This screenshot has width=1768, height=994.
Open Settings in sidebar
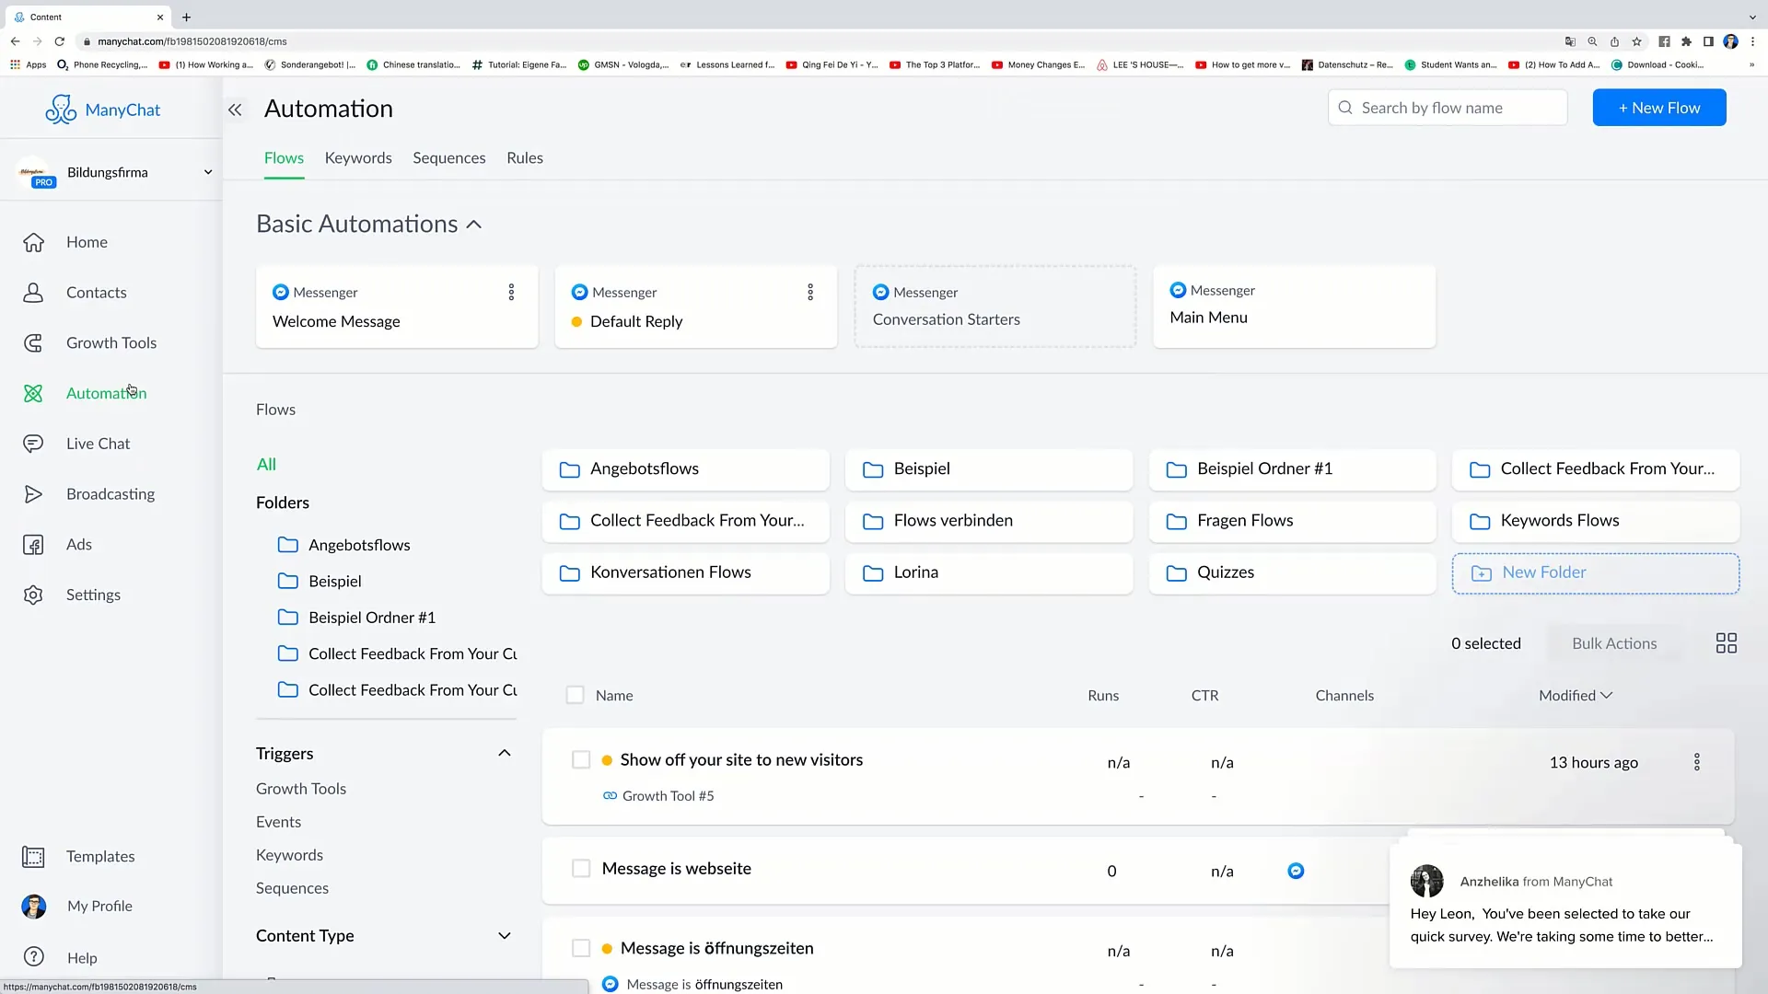click(x=94, y=595)
